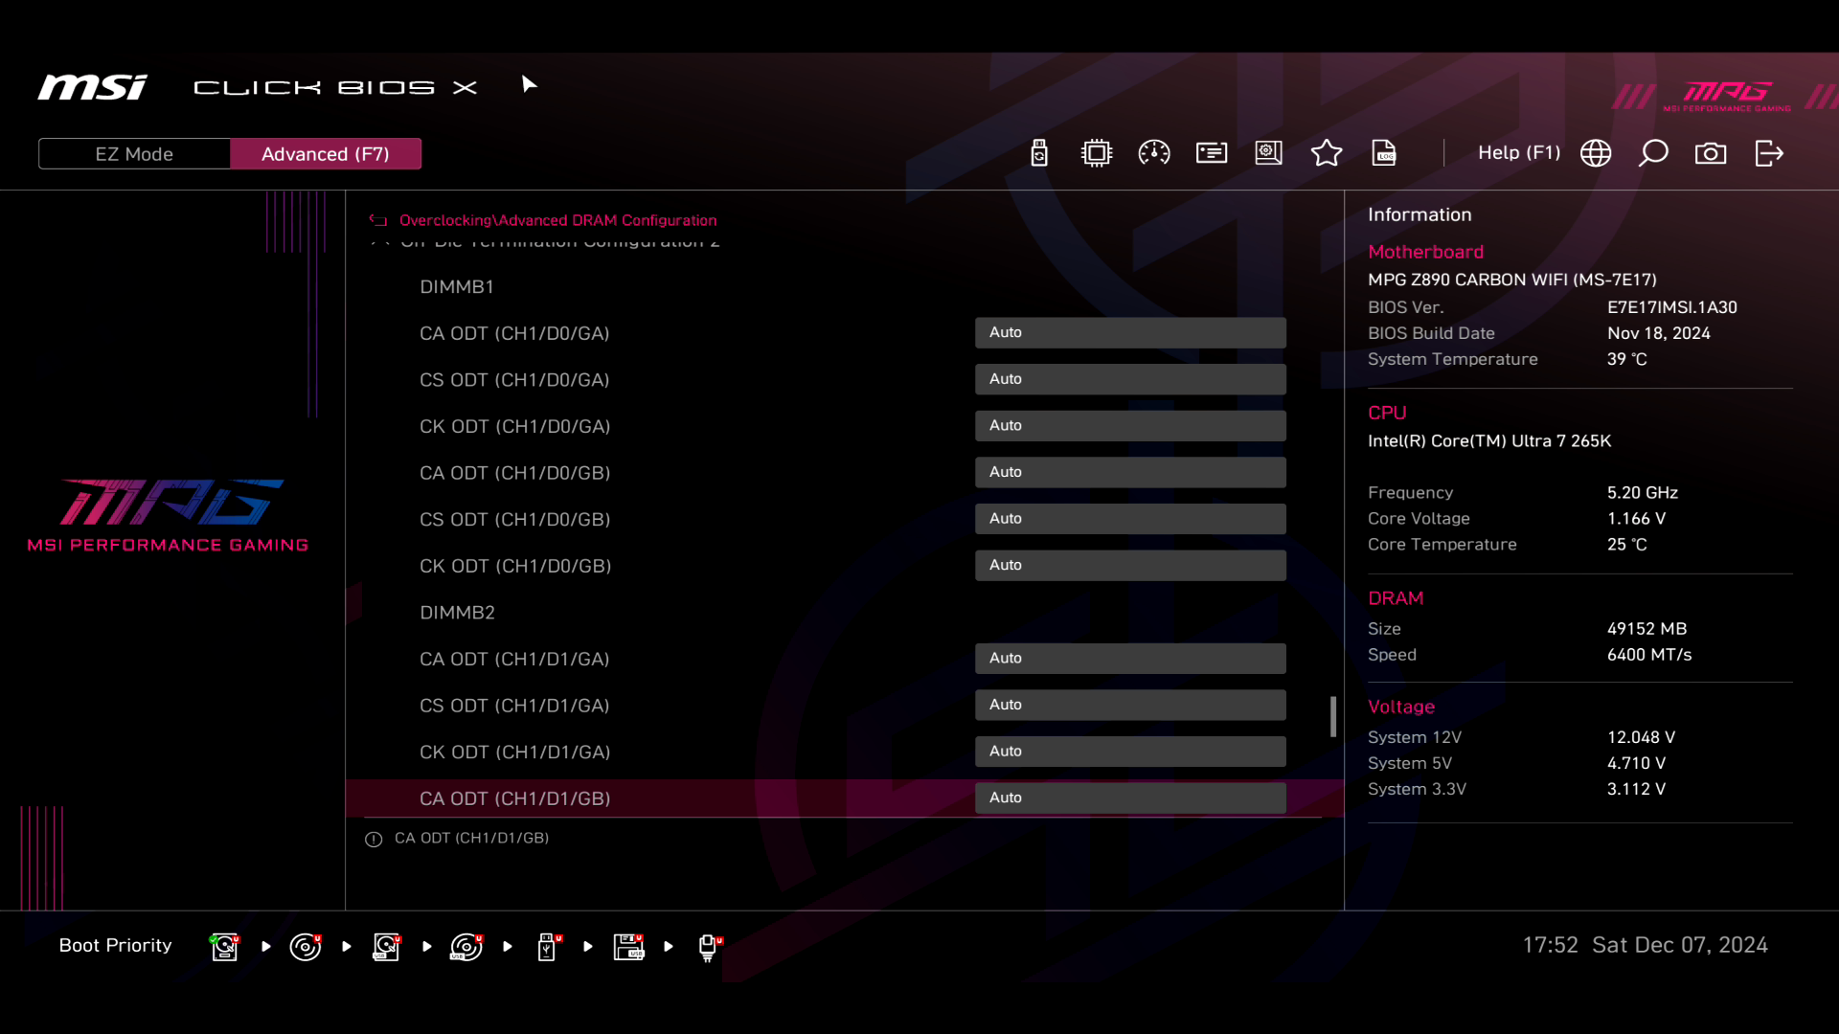Click the globe language icon
The width and height of the screenshot is (1839, 1034).
(x=1595, y=153)
